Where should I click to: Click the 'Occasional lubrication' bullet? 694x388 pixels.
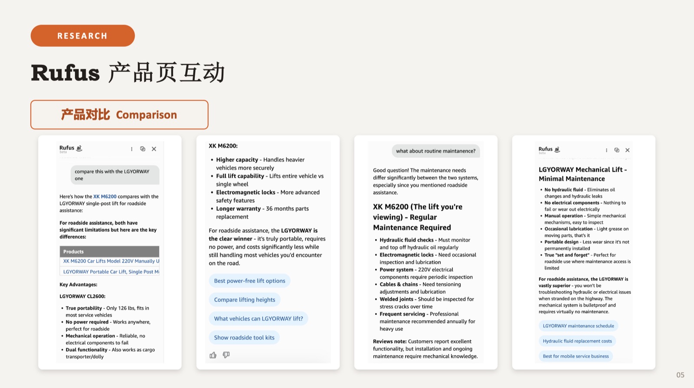pos(584,232)
